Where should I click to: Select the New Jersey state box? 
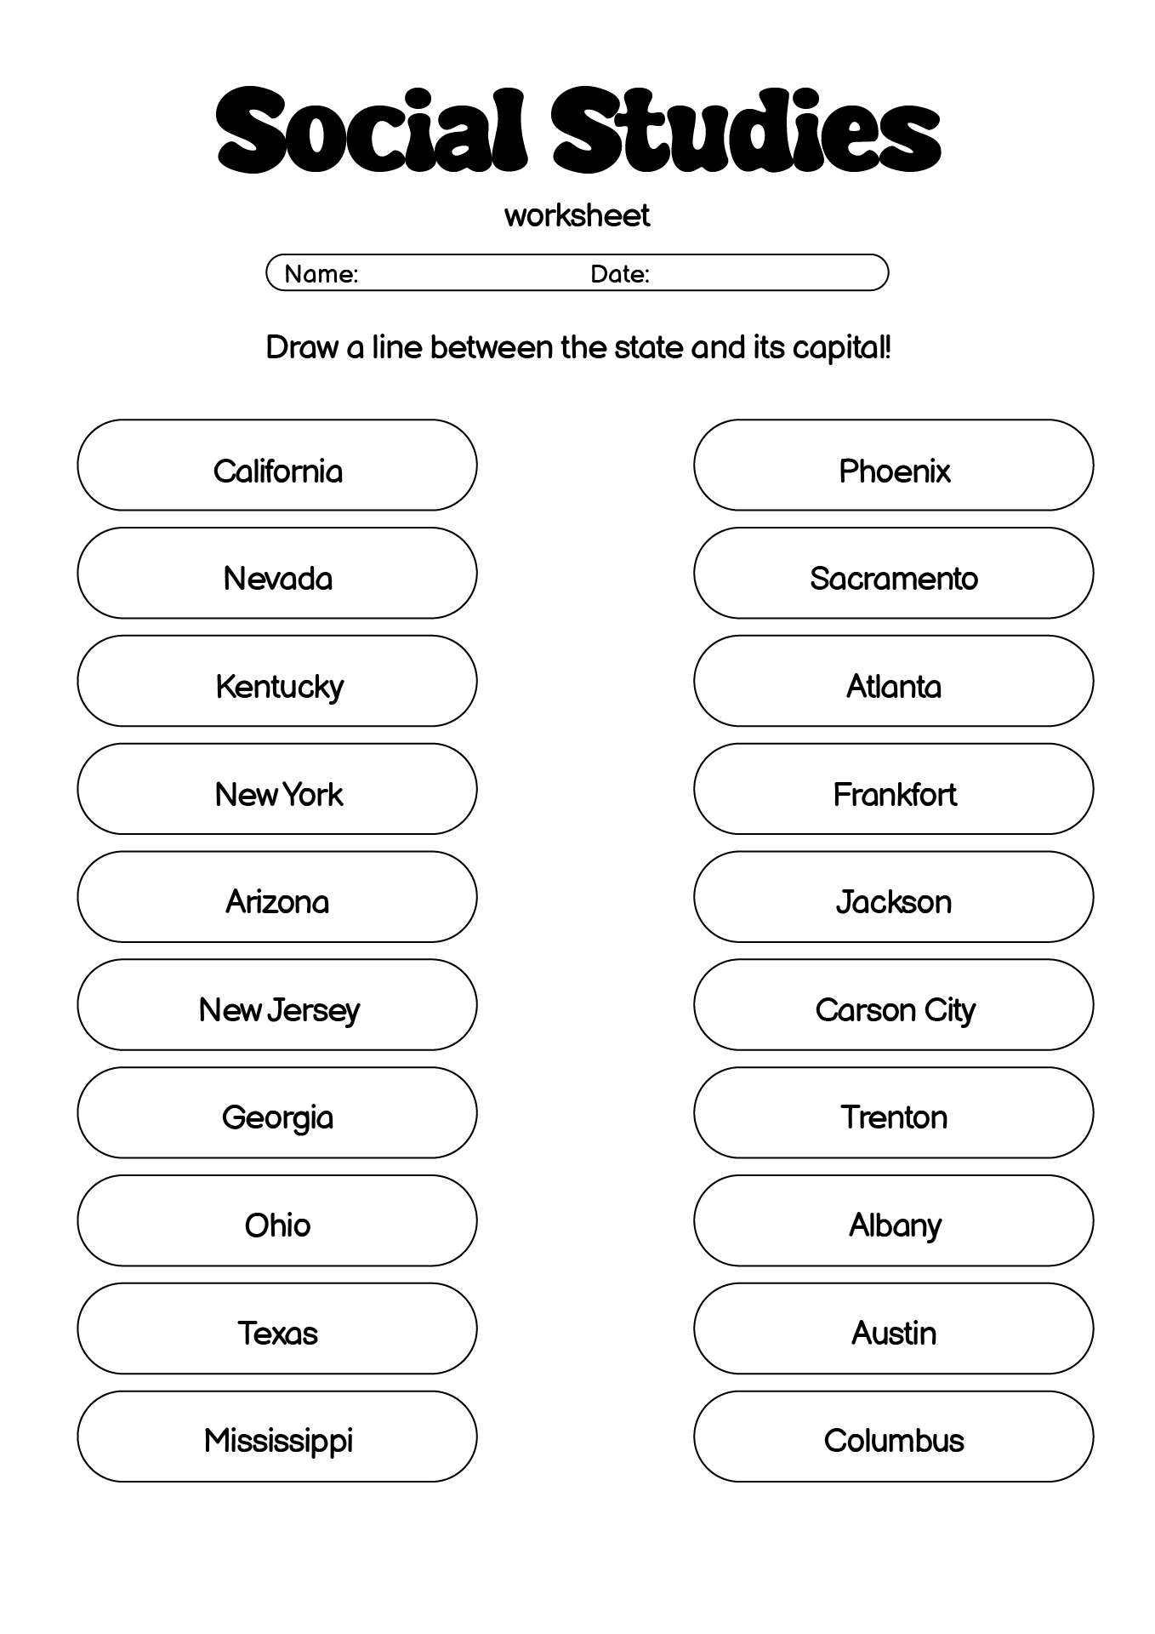(277, 1005)
